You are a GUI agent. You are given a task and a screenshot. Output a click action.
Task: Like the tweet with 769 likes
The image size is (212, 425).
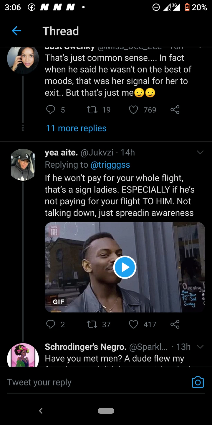click(134, 110)
